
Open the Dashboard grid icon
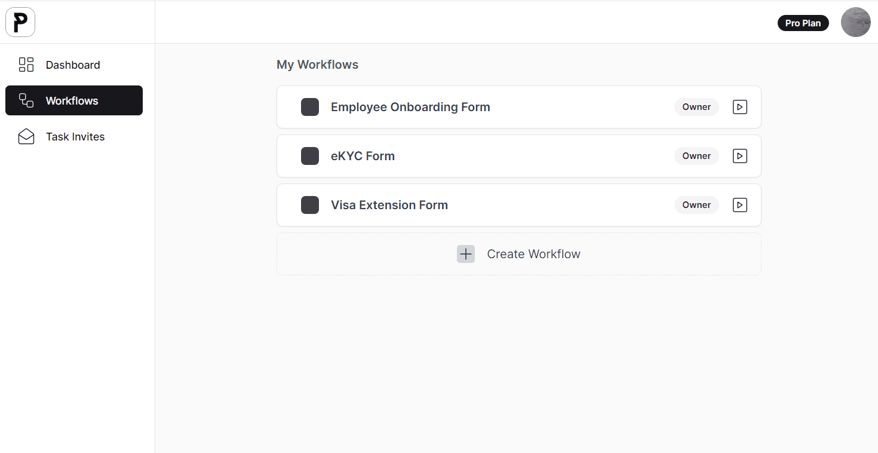click(x=26, y=65)
